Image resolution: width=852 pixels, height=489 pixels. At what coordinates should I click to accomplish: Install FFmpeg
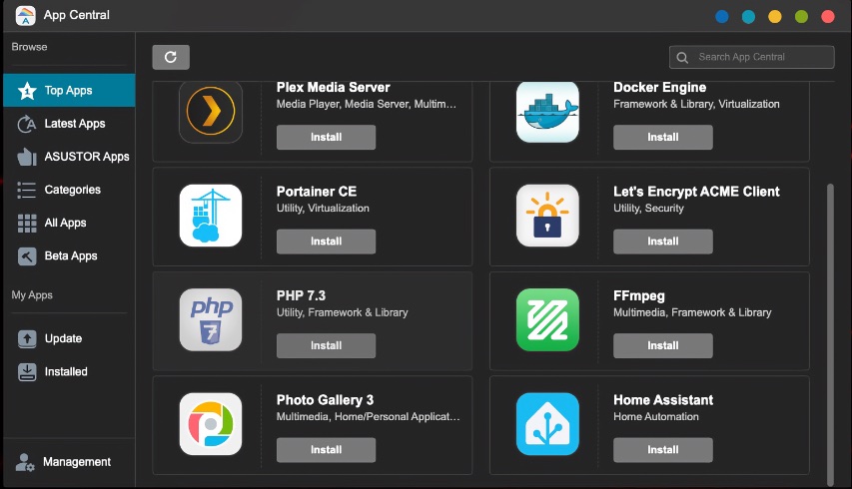pos(663,345)
